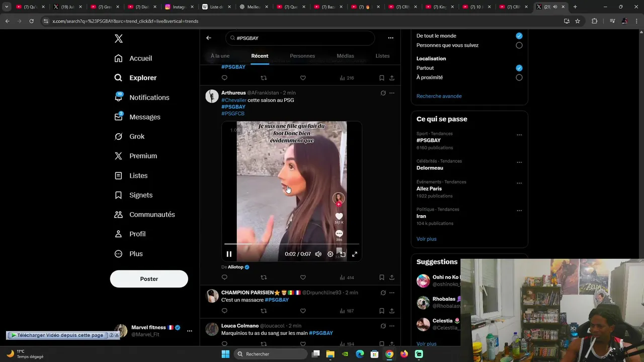This screenshot has height=362, width=644.
Task: Open Profil in sidebar
Action: coord(130,234)
